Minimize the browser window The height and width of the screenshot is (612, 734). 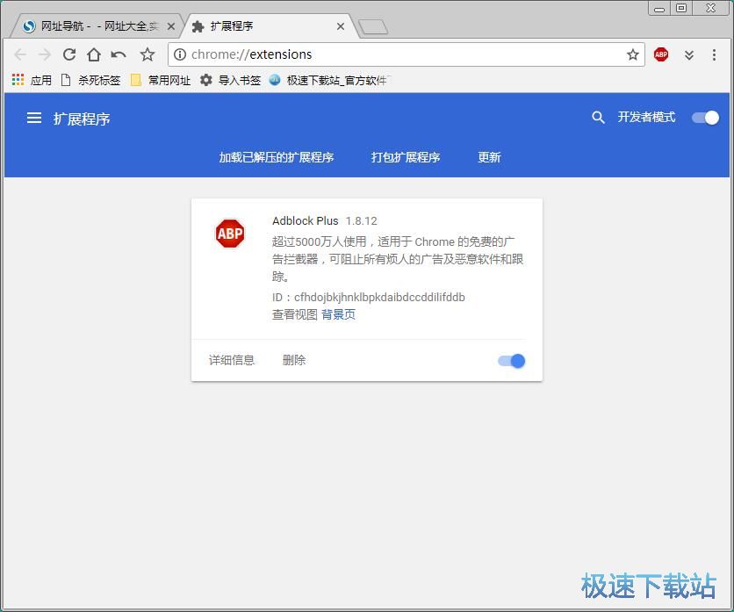pos(659,9)
